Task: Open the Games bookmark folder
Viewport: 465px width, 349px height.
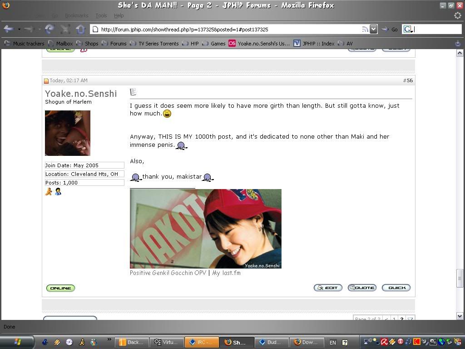Action: coord(214,44)
